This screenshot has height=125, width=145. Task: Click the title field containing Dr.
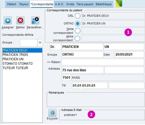pyautogui.click(x=55, y=47)
